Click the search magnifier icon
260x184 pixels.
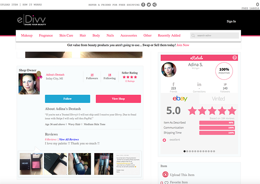(193, 36)
